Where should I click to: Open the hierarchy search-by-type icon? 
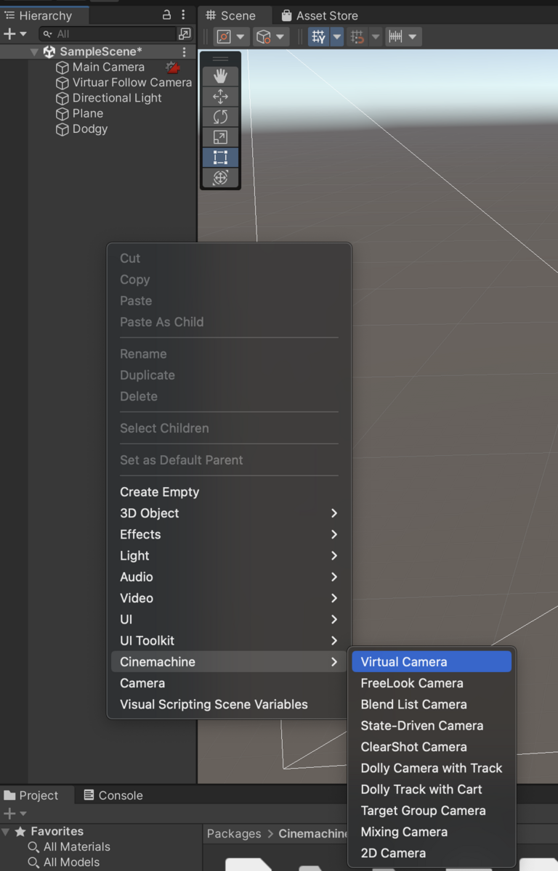coord(185,34)
